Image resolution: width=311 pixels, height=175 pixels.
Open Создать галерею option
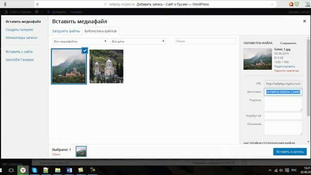[x=19, y=30]
